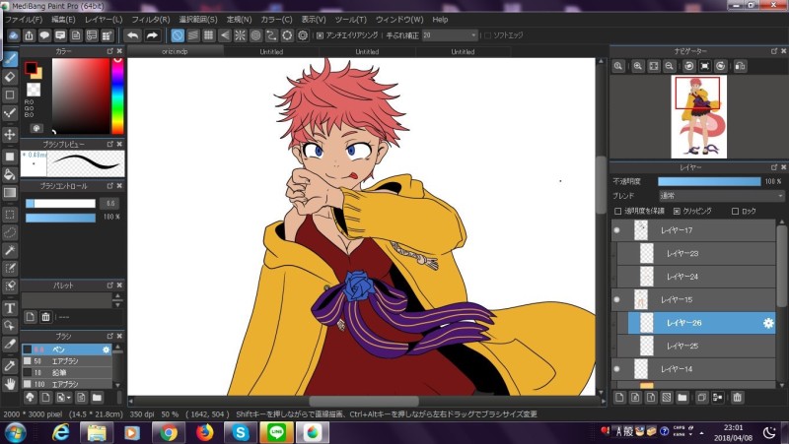Enable 透明度を保護 checkbox
This screenshot has width=789, height=444.
[x=618, y=211]
